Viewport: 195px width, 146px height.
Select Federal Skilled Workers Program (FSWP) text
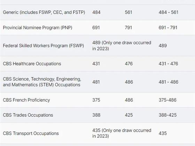[x=43, y=46]
